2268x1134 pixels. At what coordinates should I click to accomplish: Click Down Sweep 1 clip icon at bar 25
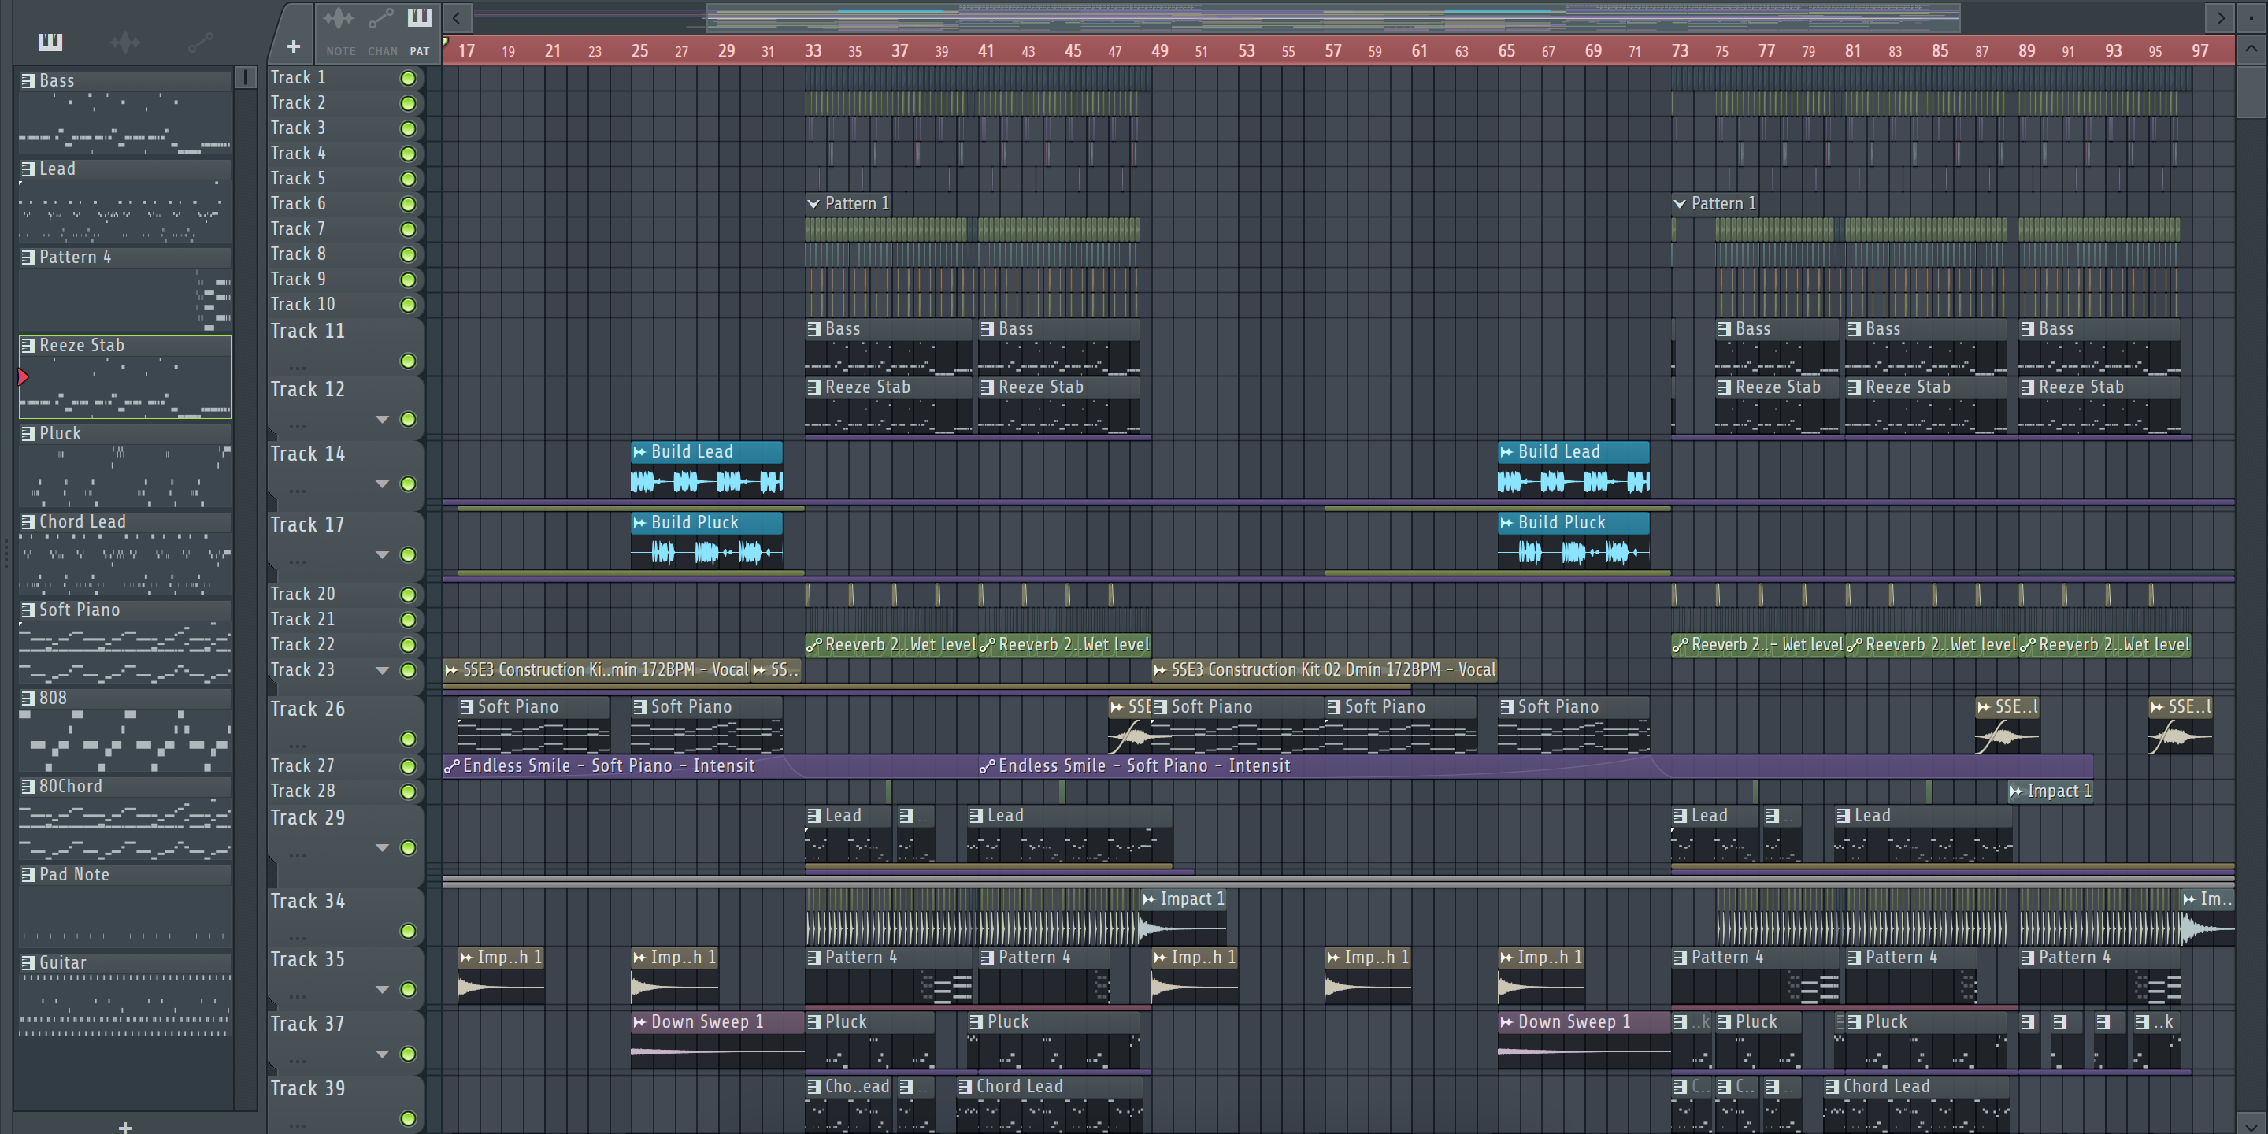pyautogui.click(x=640, y=1022)
